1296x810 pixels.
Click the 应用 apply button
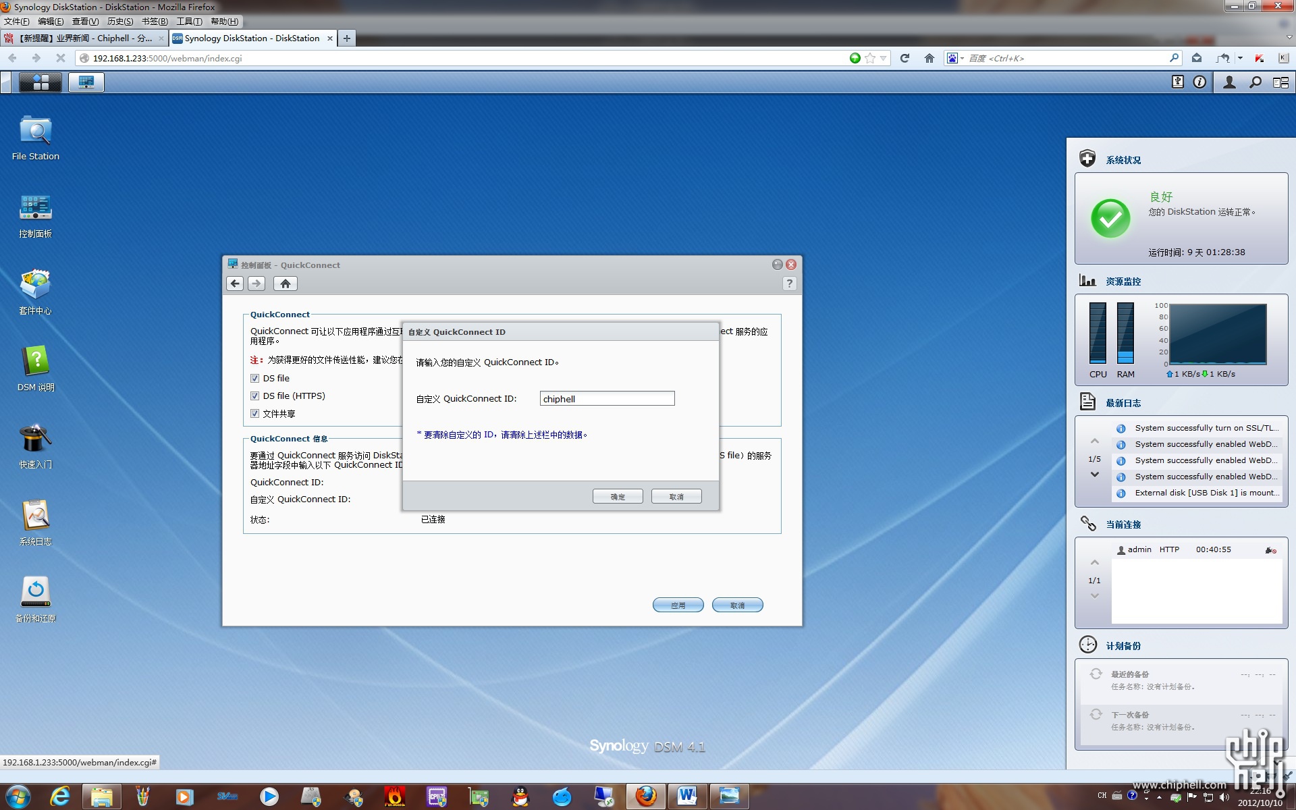[x=678, y=605]
